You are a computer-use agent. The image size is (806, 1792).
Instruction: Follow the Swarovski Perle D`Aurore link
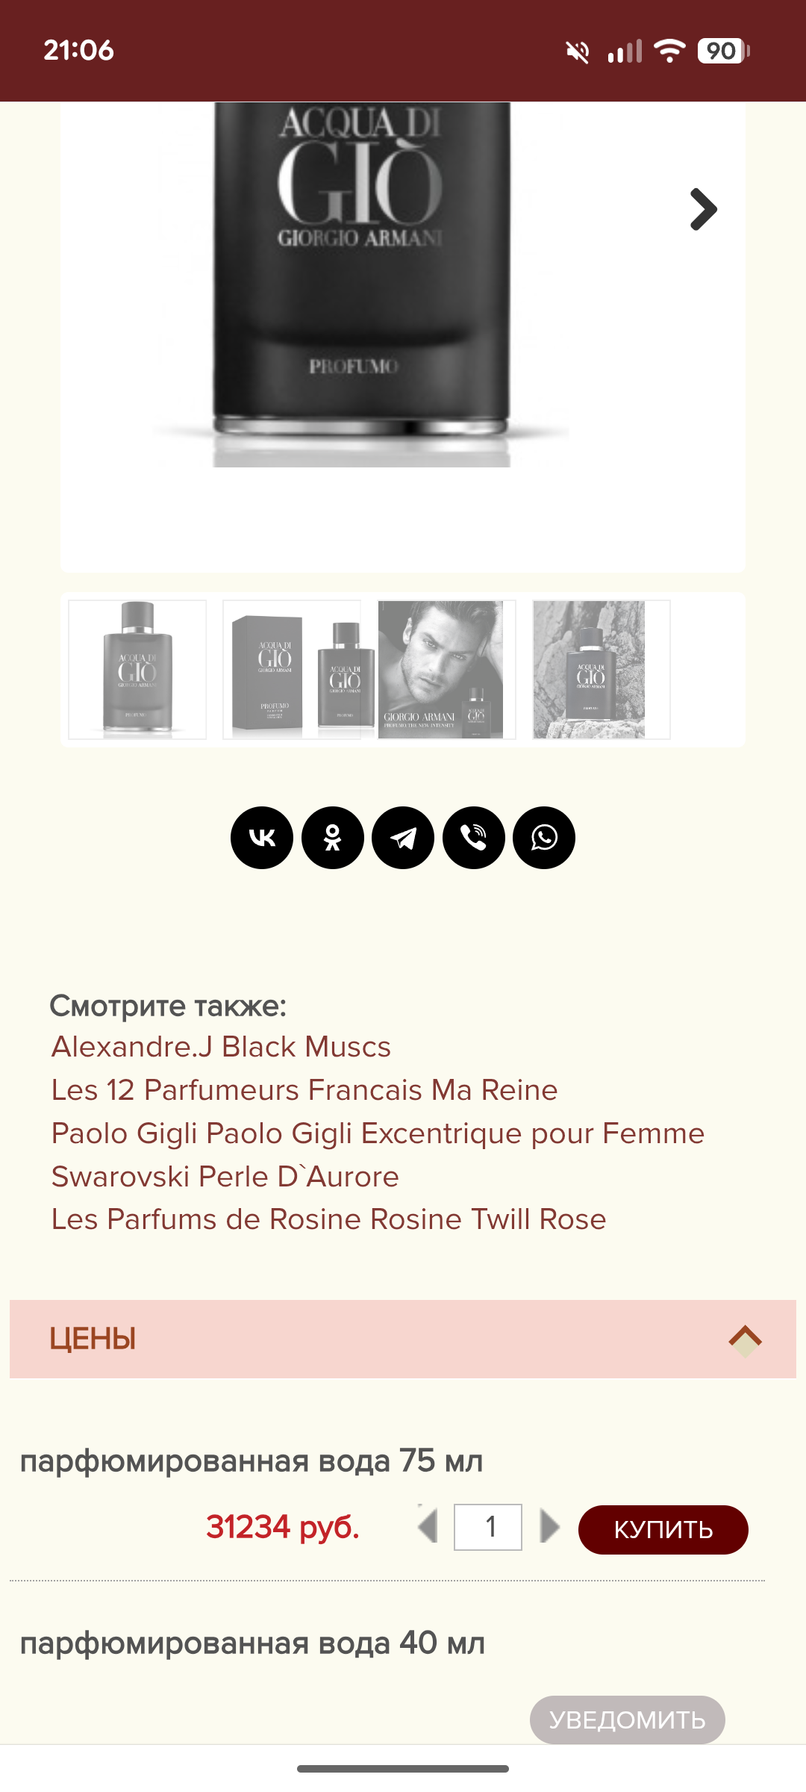(225, 1177)
